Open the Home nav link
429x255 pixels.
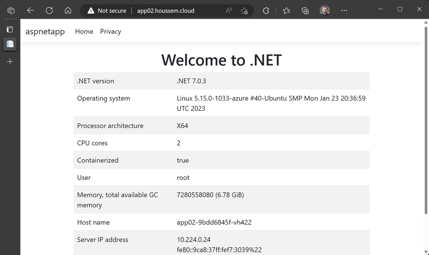click(84, 31)
